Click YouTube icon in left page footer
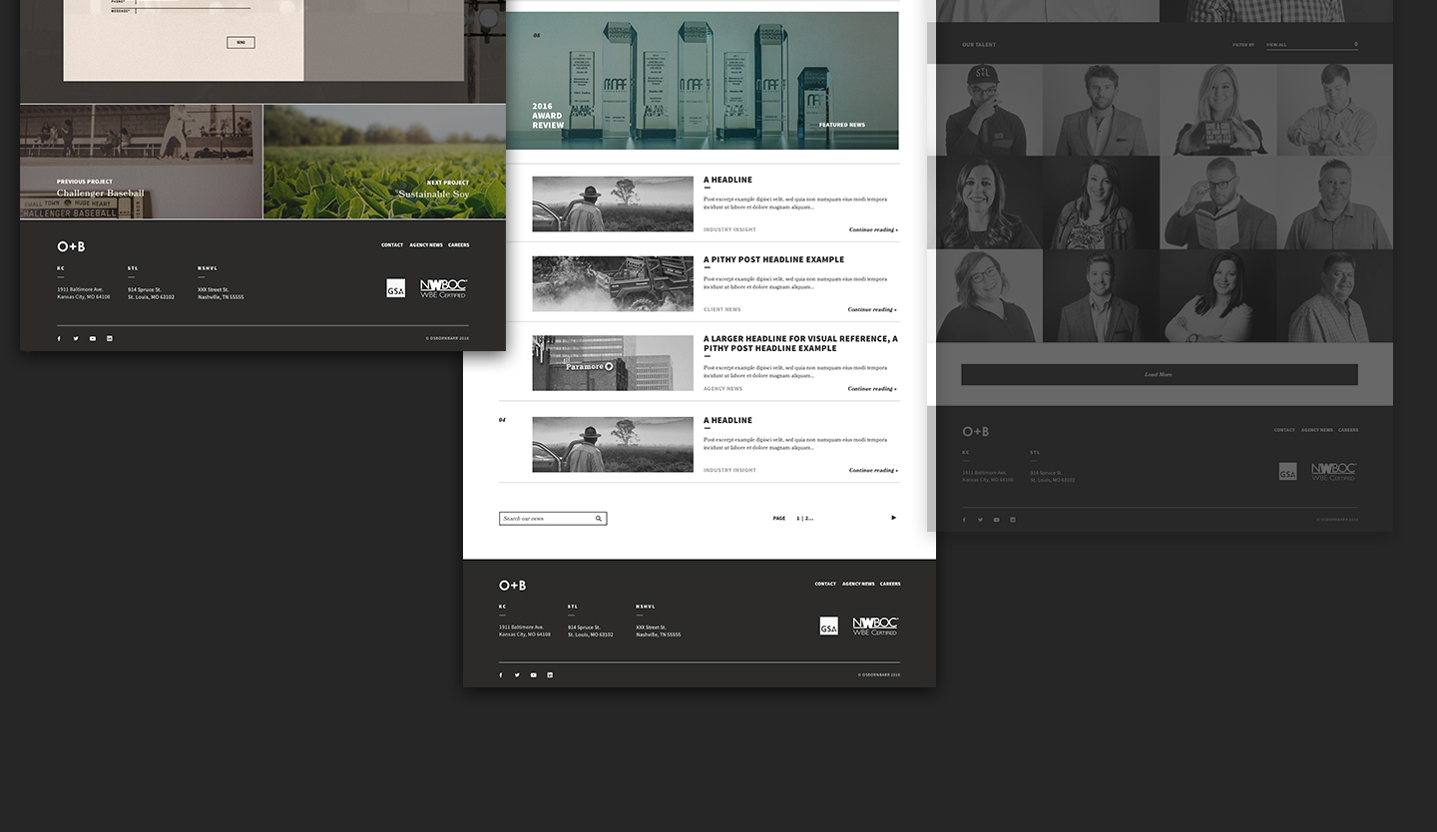This screenshot has height=832, width=1437. [93, 338]
